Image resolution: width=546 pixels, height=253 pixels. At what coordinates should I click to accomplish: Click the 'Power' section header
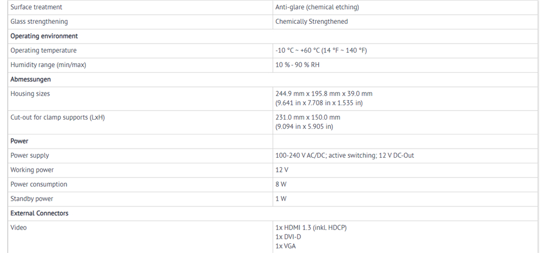click(x=19, y=141)
